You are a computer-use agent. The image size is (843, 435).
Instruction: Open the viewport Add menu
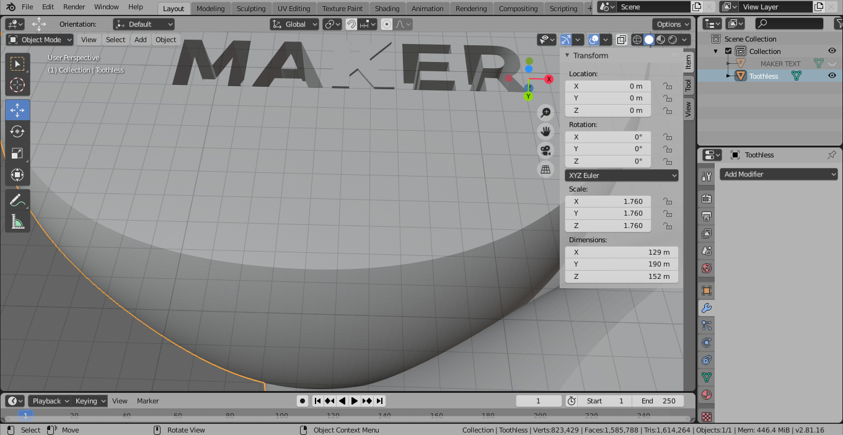pos(141,40)
